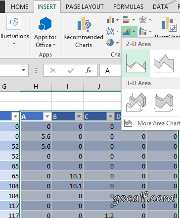
Task: Click the Insert Function fx icon
Action: (89, 70)
